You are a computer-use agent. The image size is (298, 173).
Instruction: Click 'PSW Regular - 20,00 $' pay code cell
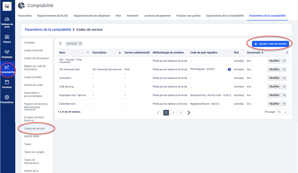(x=202, y=69)
